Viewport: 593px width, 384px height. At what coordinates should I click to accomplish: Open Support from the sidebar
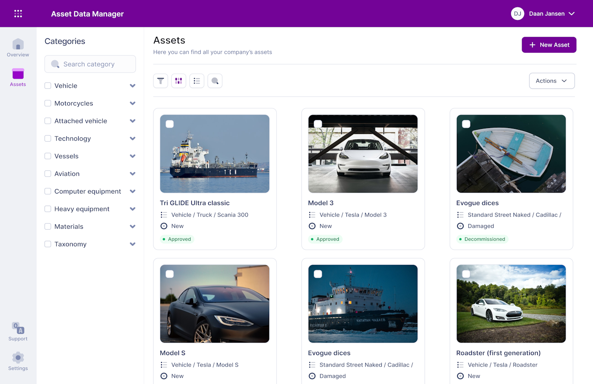click(x=18, y=332)
